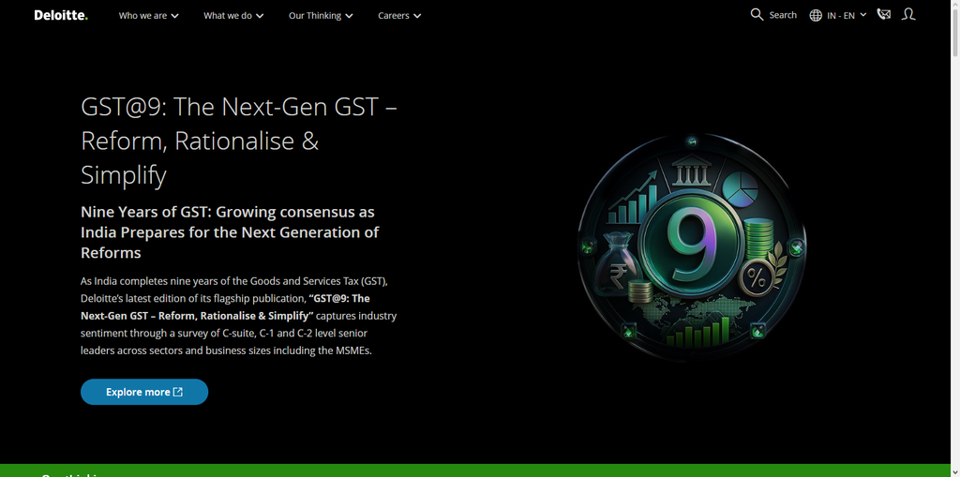Click the Nine Years of GST subheading
The height and width of the screenshot is (477, 960).
click(230, 232)
